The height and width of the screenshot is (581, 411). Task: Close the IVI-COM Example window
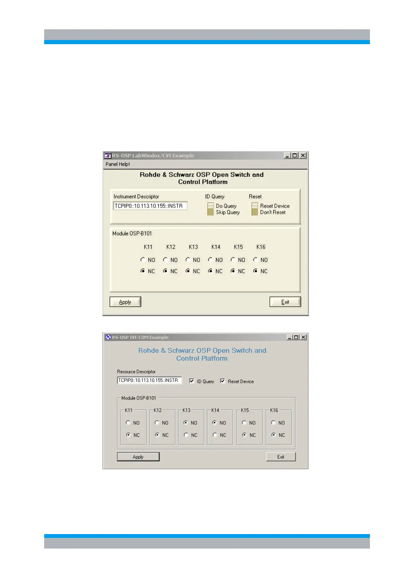[x=303, y=337]
